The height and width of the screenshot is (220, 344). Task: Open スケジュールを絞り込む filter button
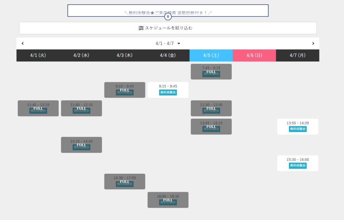[168, 28]
